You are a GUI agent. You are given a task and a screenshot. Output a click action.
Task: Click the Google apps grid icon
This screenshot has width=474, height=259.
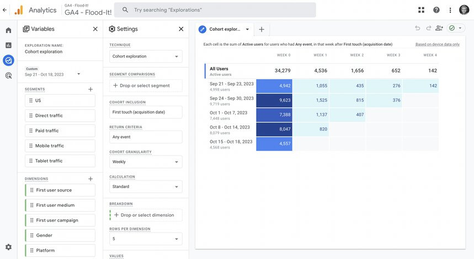[x=421, y=10]
